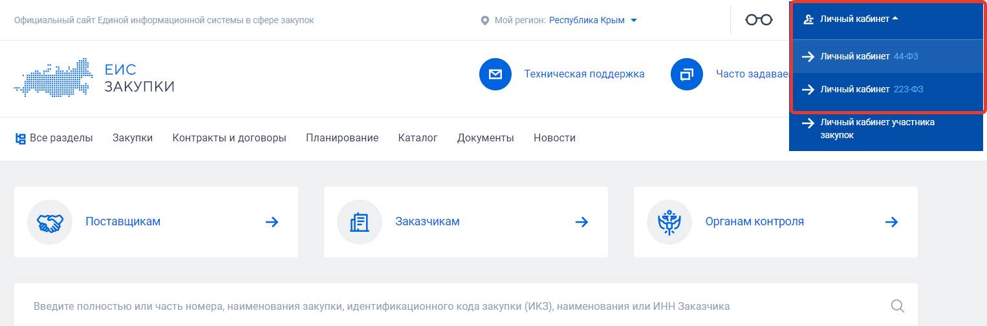Open the Все разделы menu

click(x=54, y=138)
